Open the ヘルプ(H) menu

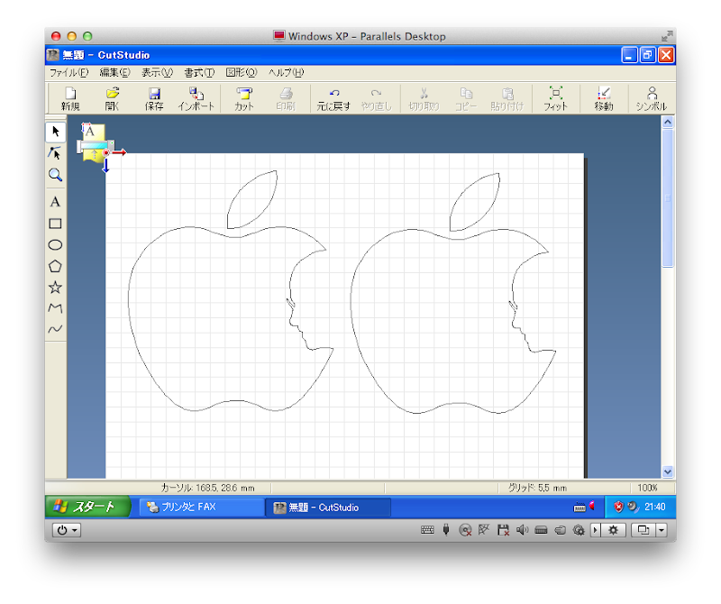coord(286,73)
